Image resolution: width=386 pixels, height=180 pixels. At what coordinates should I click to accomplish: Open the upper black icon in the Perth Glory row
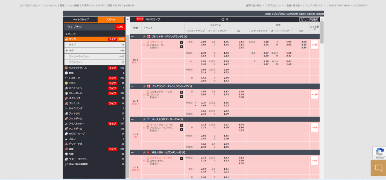coord(181,125)
